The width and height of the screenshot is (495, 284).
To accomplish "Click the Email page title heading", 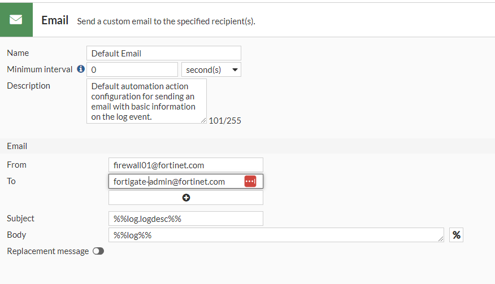I will 55,20.
